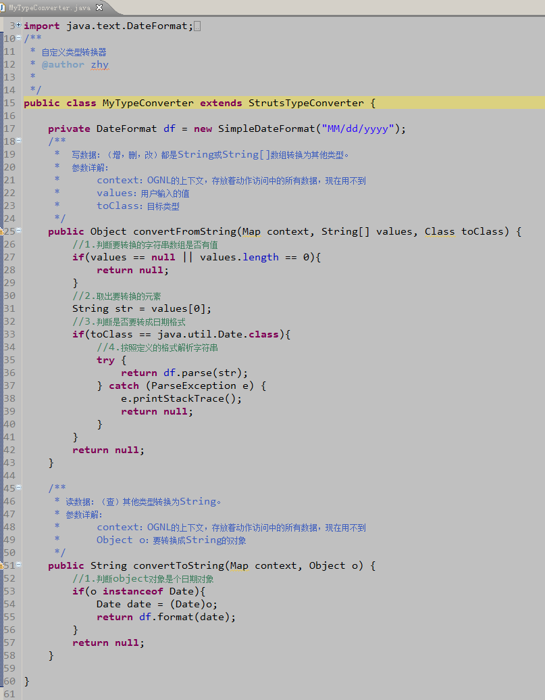Click the "MM/dd/yyyy" string literal
Image resolution: width=545 pixels, height=700 pixels.
click(358, 129)
